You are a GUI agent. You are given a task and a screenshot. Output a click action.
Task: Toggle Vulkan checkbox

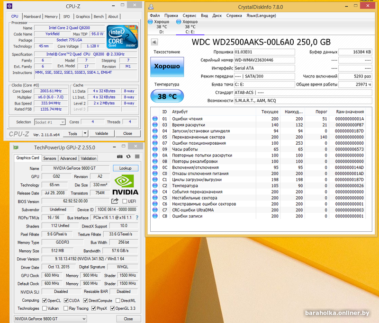[45, 308]
